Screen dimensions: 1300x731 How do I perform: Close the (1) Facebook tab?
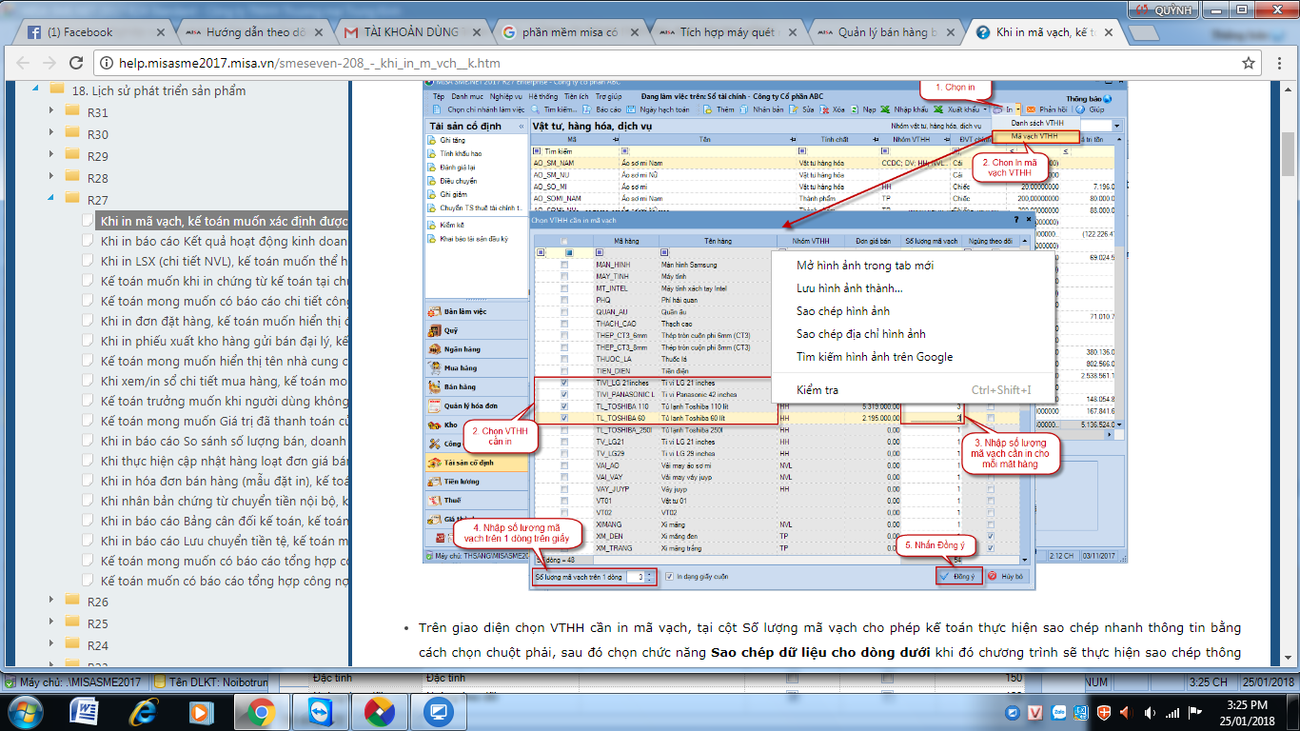point(161,32)
